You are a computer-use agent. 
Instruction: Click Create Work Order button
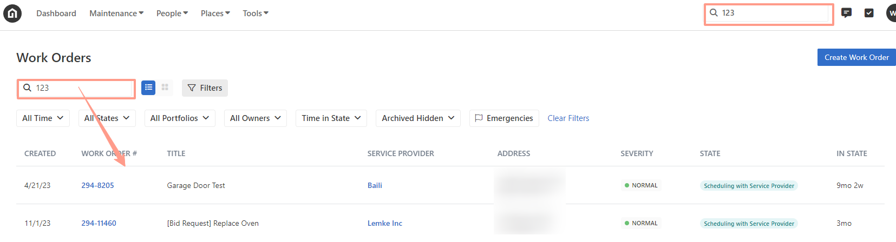(x=856, y=57)
